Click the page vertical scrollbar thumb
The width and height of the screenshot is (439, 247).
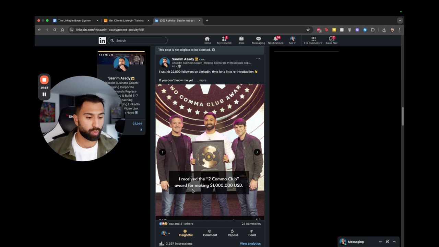[403, 117]
